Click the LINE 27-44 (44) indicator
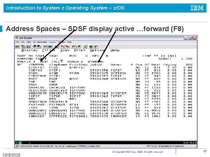The image size is (210, 157). point(159,56)
